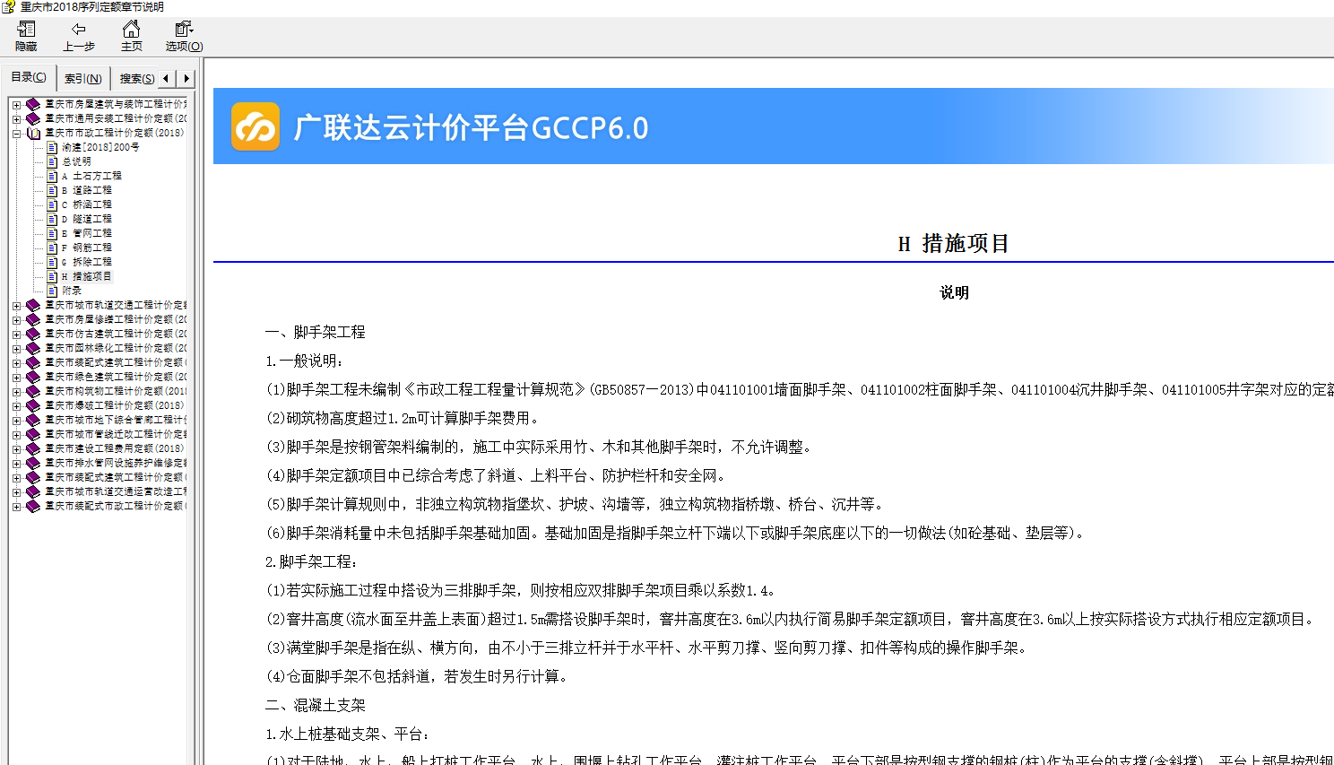This screenshot has height=765, width=1334.
Task: Click book icon of 重庆市房屋修缮工程计价定额
Action: 33,319
